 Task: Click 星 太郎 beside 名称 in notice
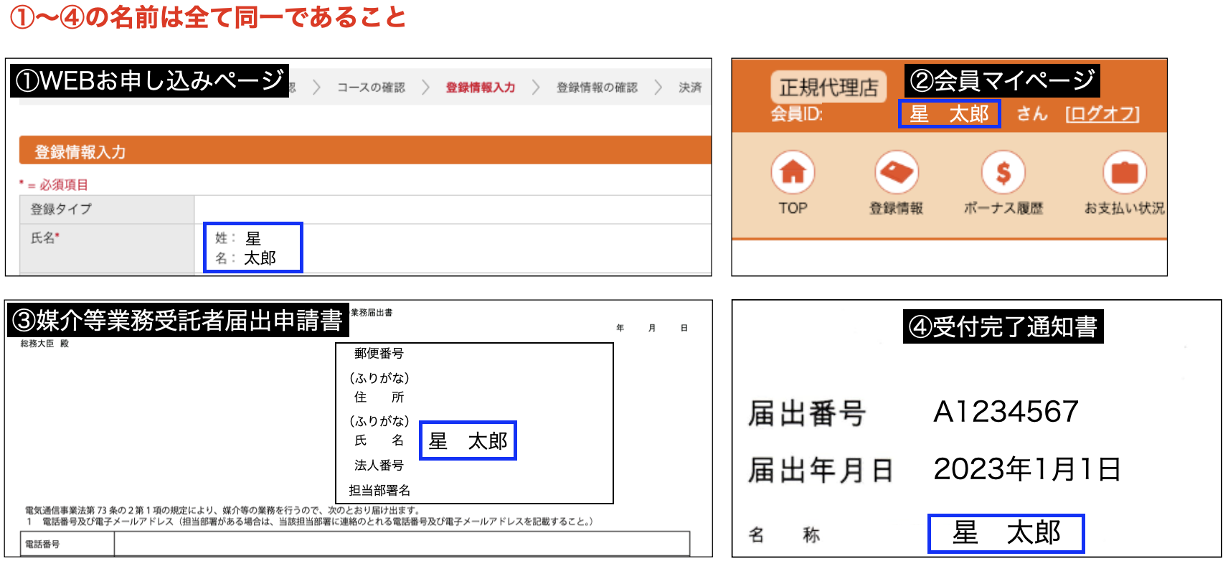[1006, 533]
